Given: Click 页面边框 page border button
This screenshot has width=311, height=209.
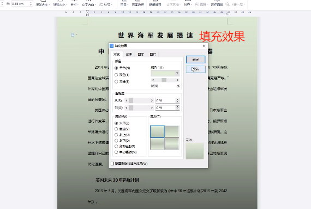Looking at the screenshot, I should pos(137,4).
